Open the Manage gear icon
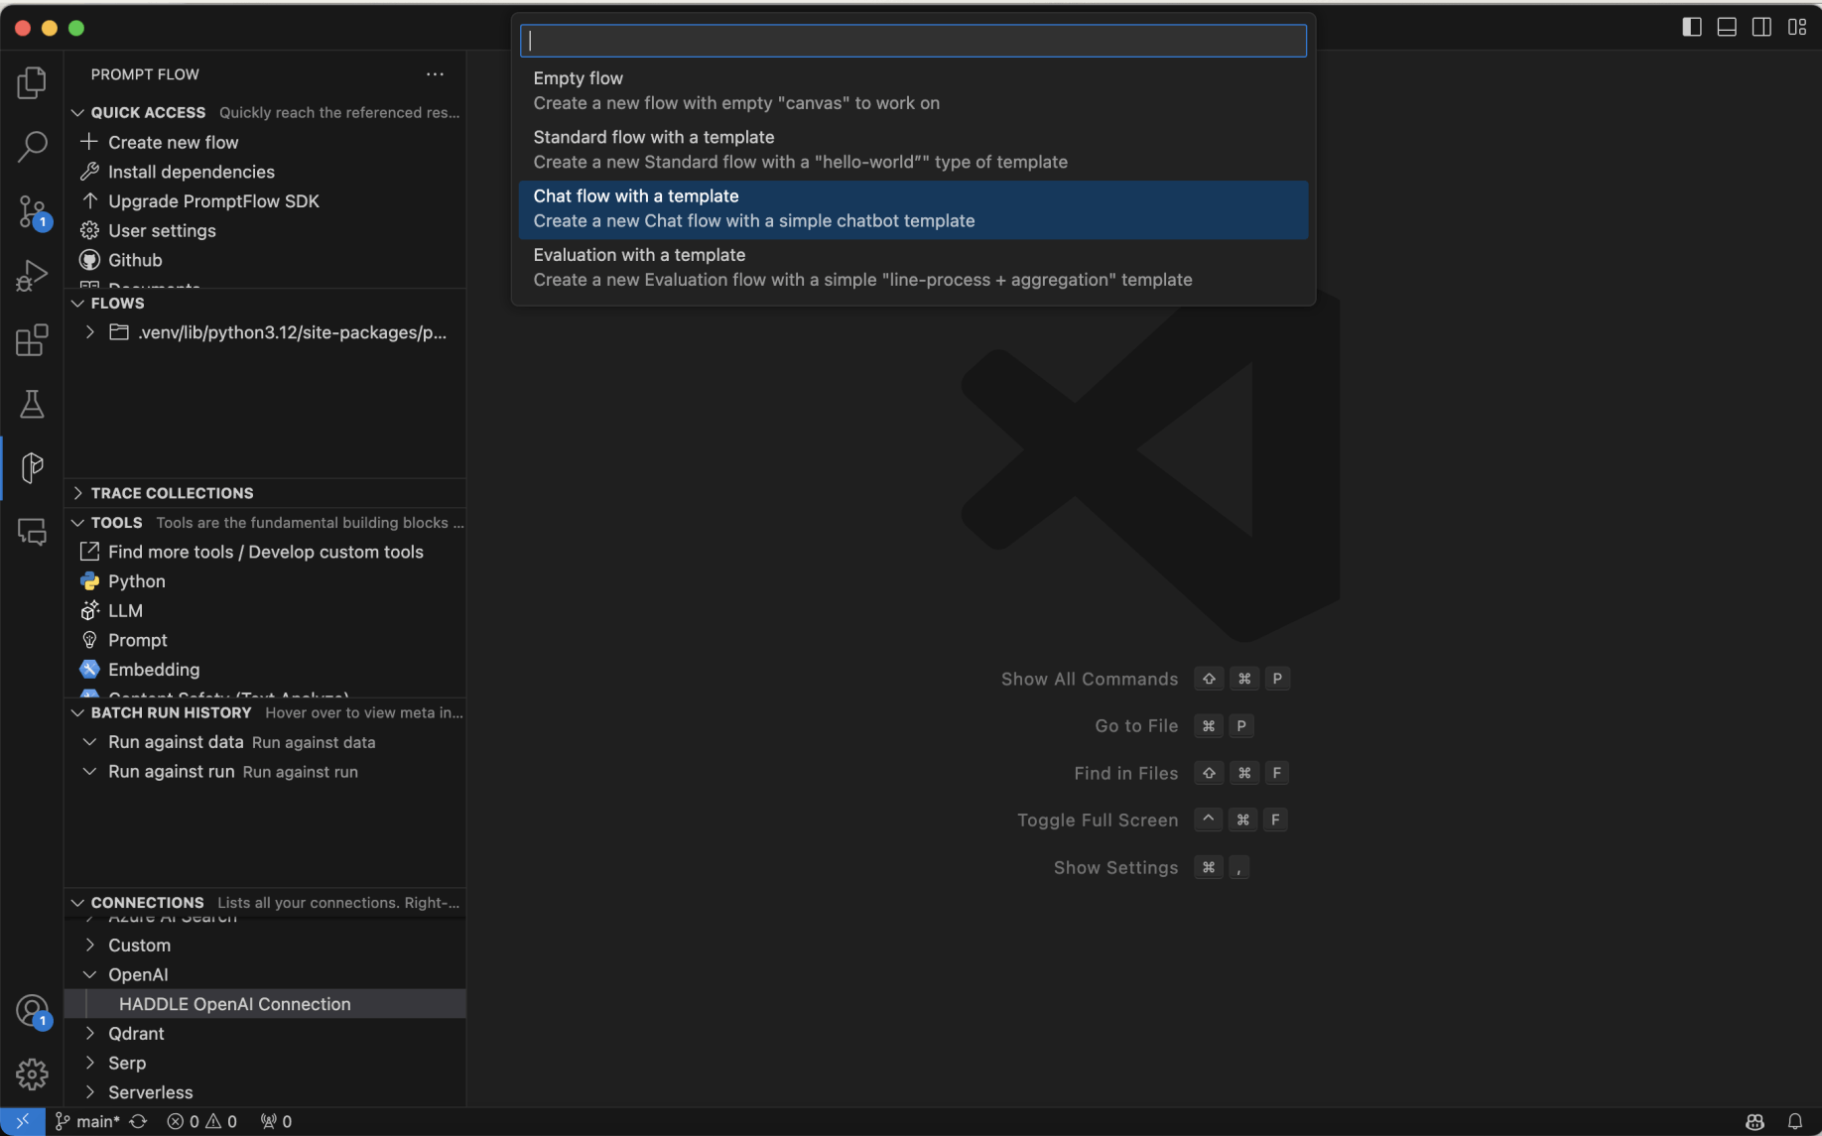Viewport: 1822px width, 1136px height. click(x=32, y=1073)
